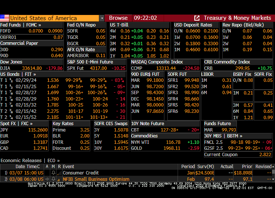Click the Prime key rate row
This screenshot has height=198, width=275.
pyautogui.click(x=71, y=130)
